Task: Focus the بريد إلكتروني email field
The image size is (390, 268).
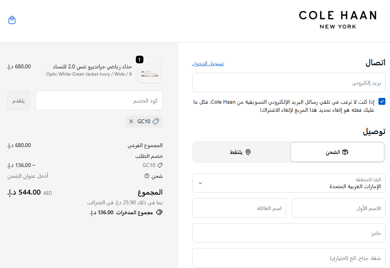Action: point(289,83)
